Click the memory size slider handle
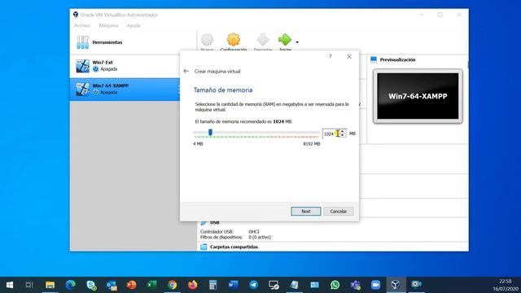This screenshot has width=521, height=293. click(x=210, y=133)
